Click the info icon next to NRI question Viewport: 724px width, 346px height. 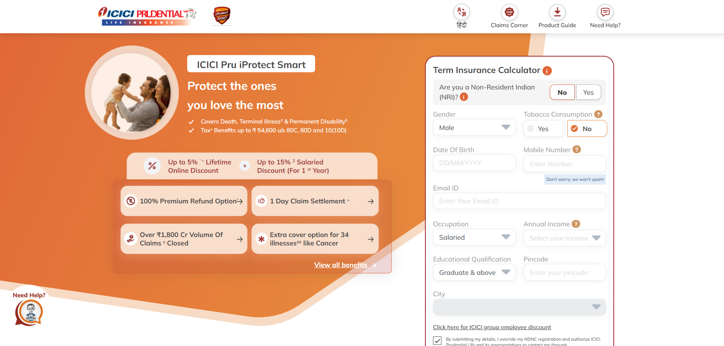(x=464, y=97)
